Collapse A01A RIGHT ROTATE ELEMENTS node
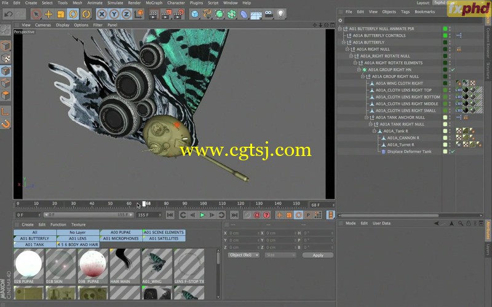Screen dimensions: 492x307 (355, 63)
